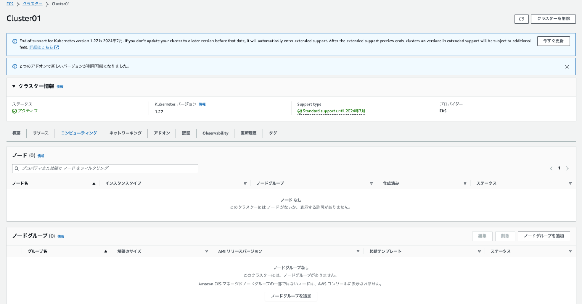Click the active status check icon
This screenshot has width=582, height=304.
click(15, 111)
